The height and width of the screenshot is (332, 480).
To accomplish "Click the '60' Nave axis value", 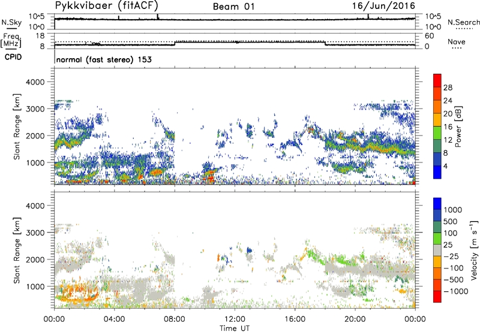I will point(429,36).
